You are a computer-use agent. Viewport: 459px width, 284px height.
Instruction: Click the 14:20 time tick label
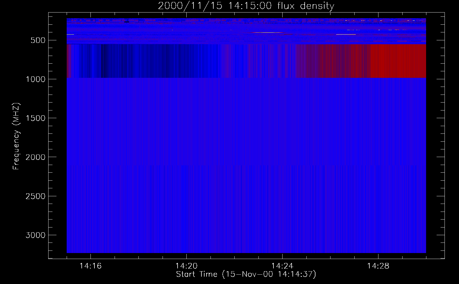coord(186,266)
